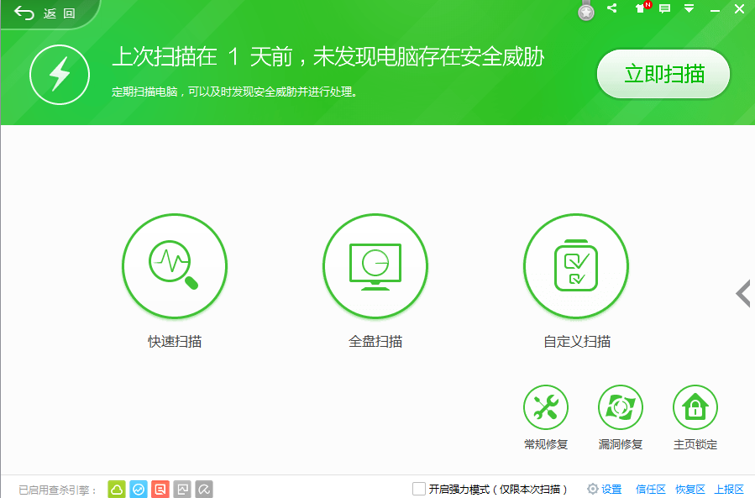Click the 返回 back arrow icon
755x498 pixels.
point(24,13)
